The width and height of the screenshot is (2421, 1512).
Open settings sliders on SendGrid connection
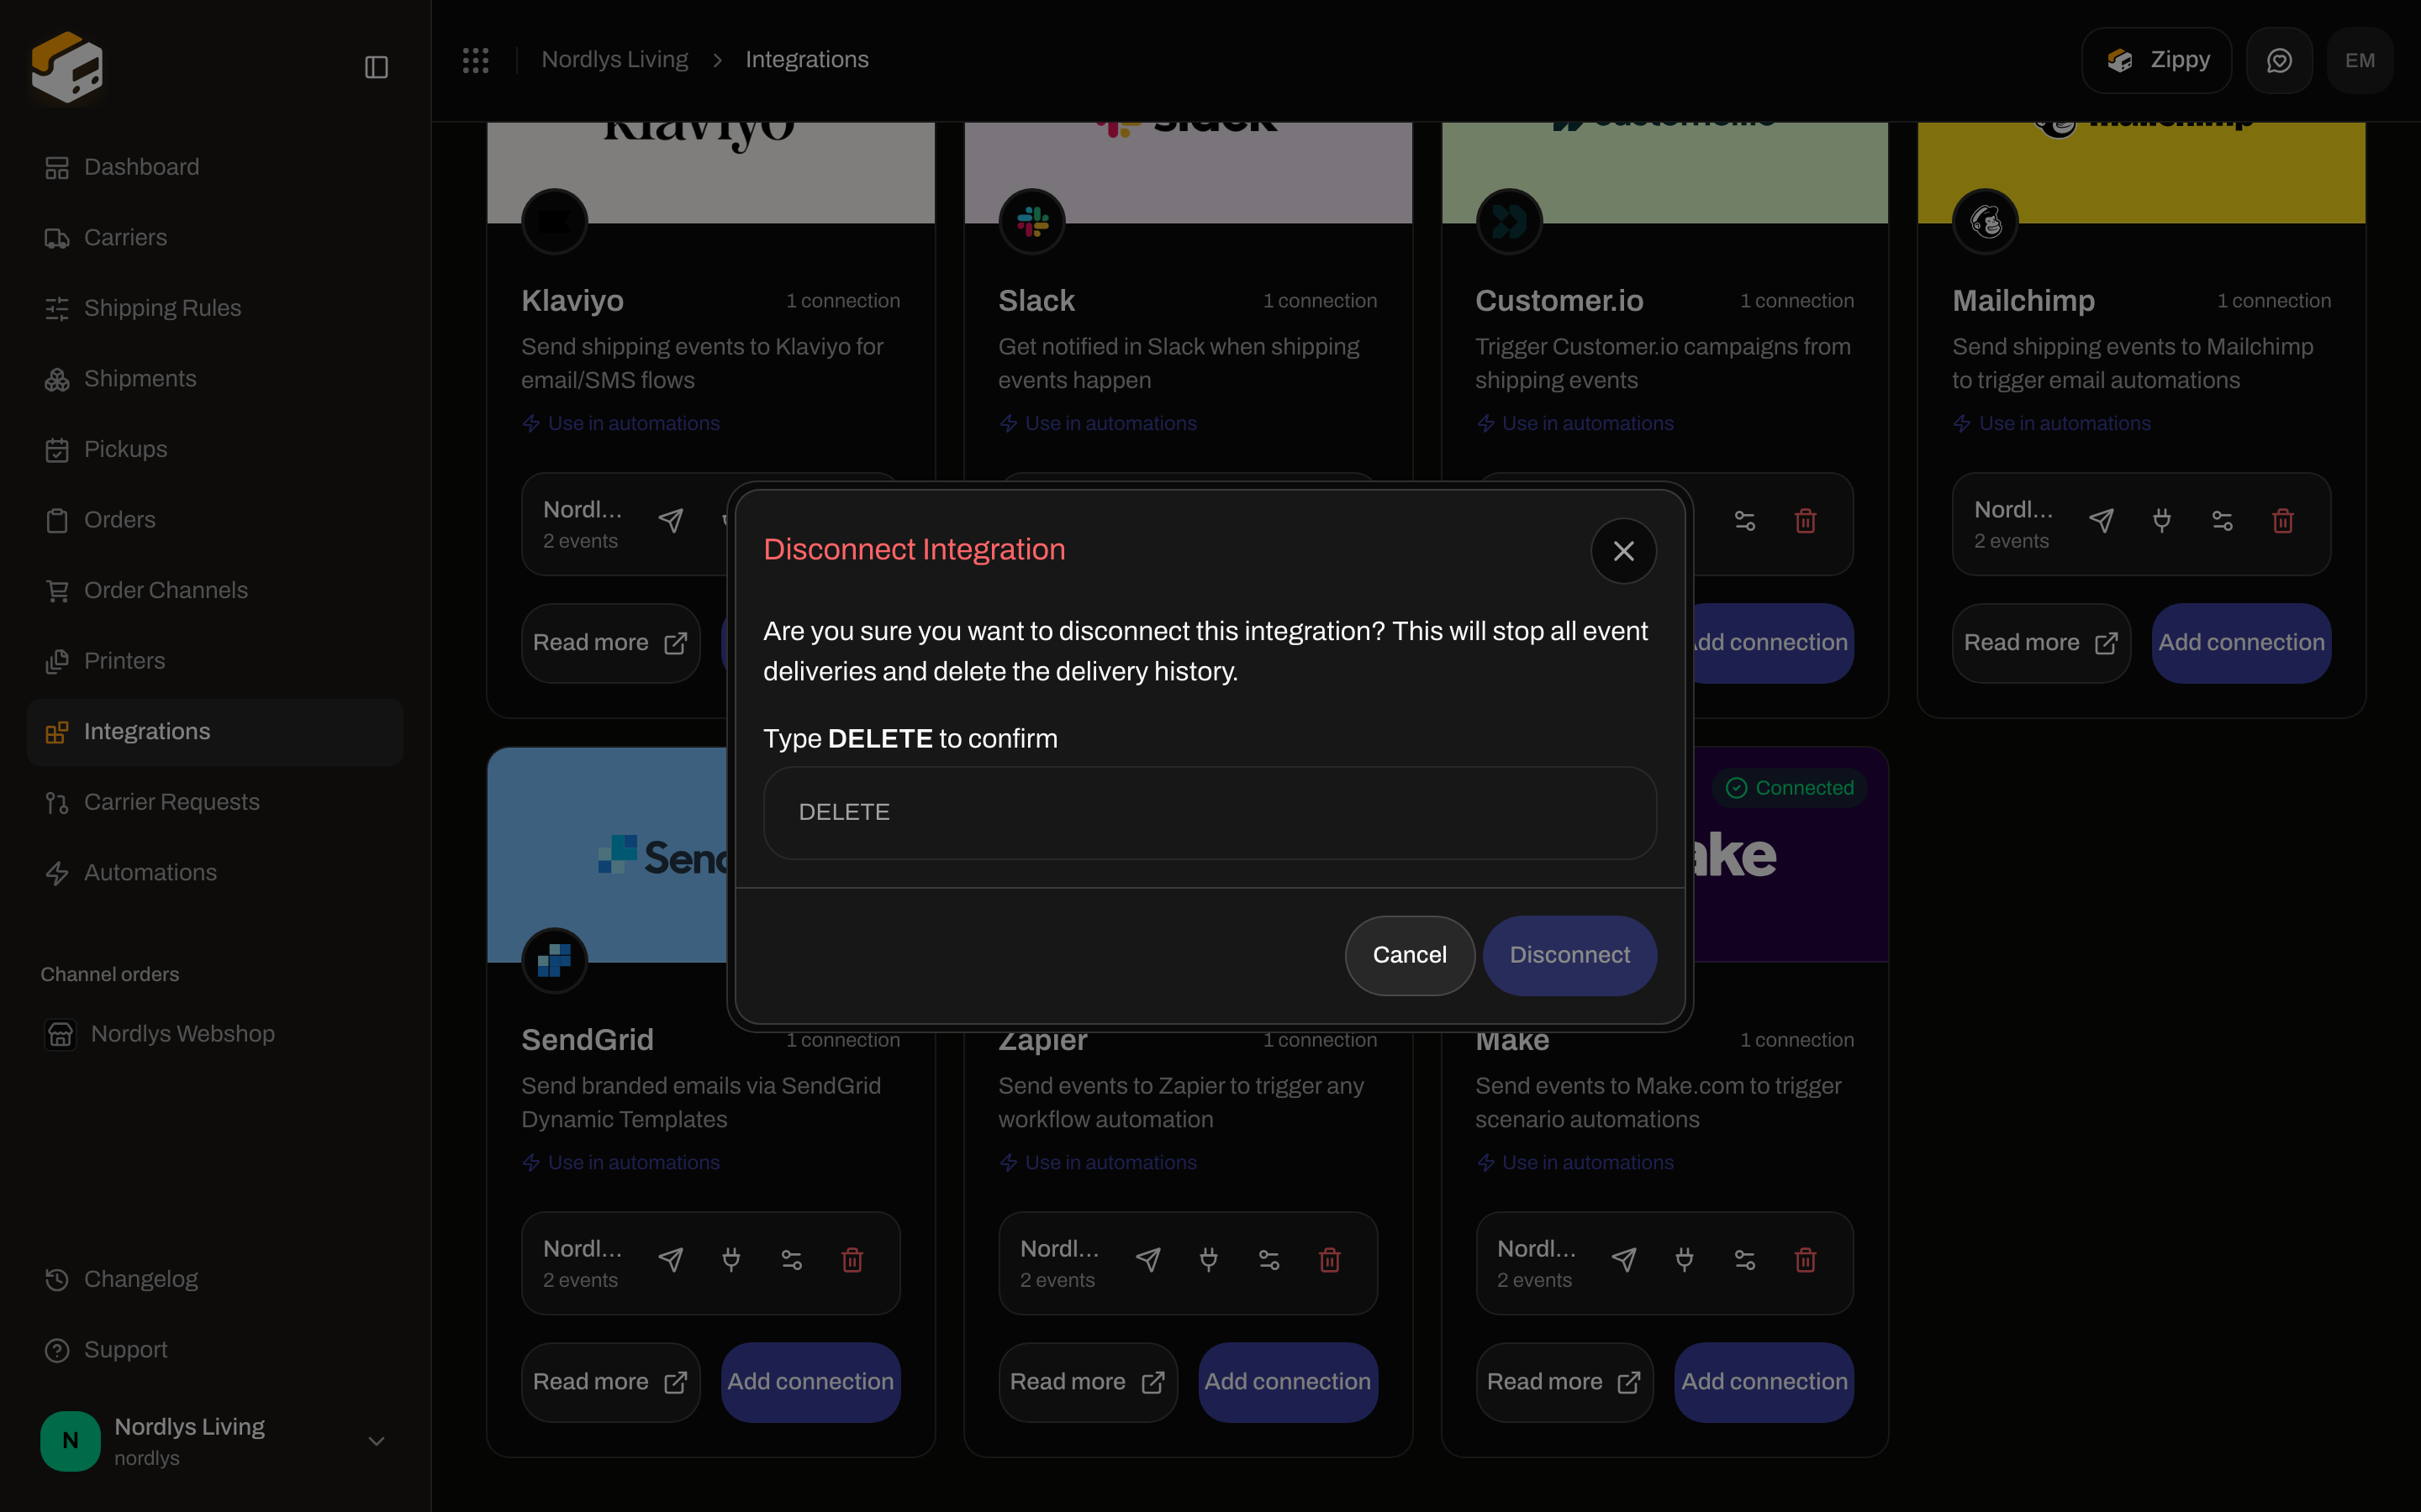tap(791, 1260)
